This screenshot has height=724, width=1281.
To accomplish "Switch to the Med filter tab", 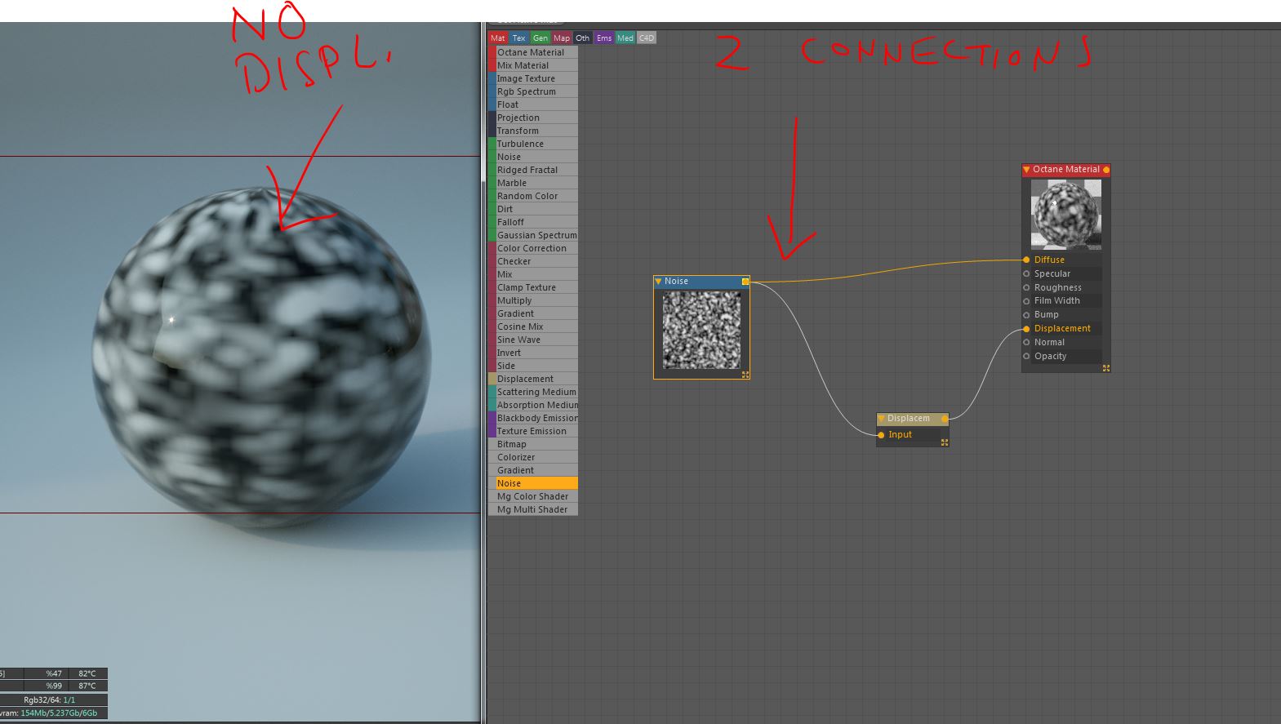I will click(625, 38).
